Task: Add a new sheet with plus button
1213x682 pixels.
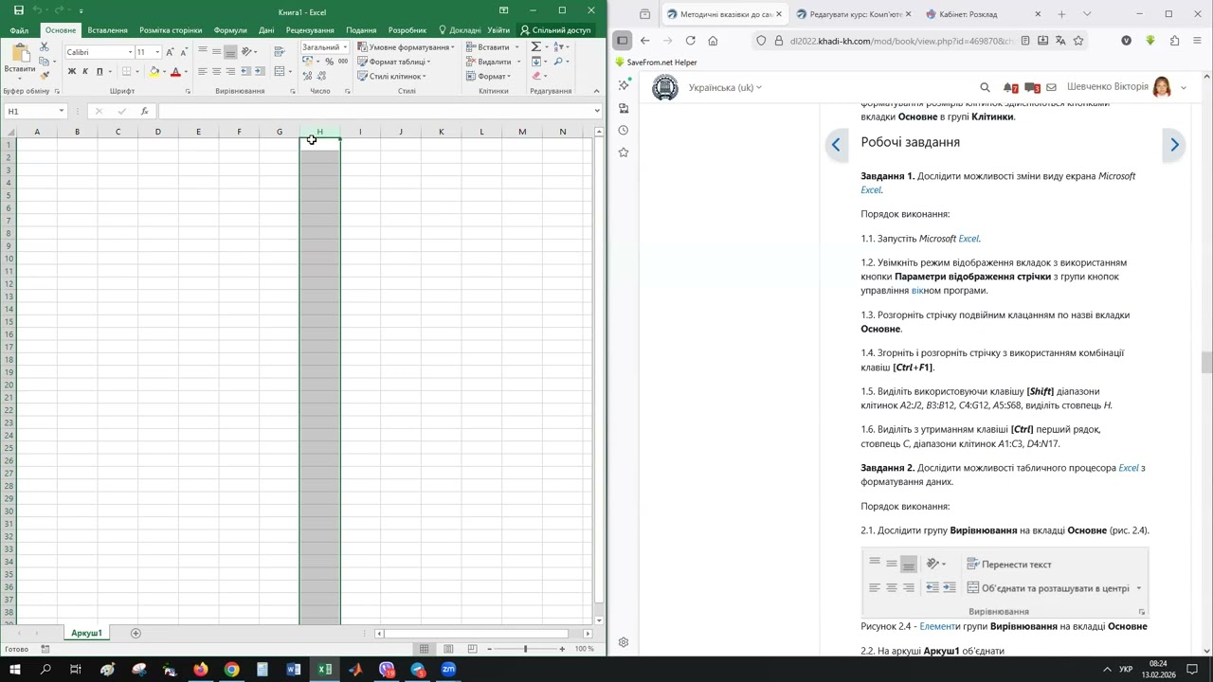Action: [x=136, y=633]
